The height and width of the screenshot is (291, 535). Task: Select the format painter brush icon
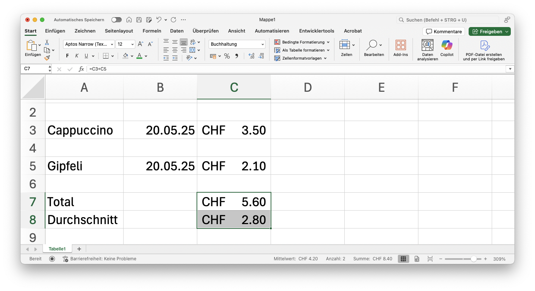47,58
